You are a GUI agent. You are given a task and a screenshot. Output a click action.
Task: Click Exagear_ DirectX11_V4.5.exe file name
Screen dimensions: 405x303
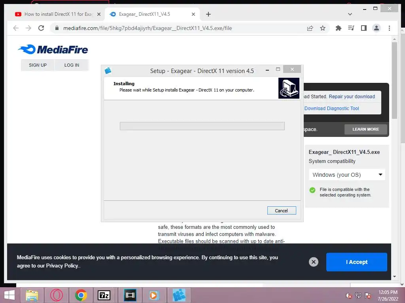[x=344, y=152]
